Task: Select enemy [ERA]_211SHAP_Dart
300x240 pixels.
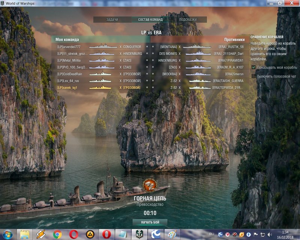Action: (229, 54)
